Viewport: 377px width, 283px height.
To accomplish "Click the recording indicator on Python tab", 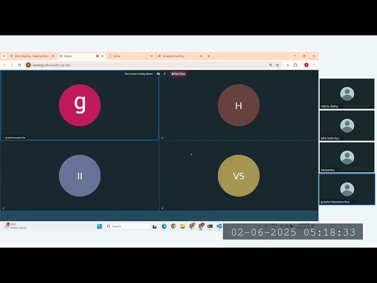I will (x=97, y=56).
